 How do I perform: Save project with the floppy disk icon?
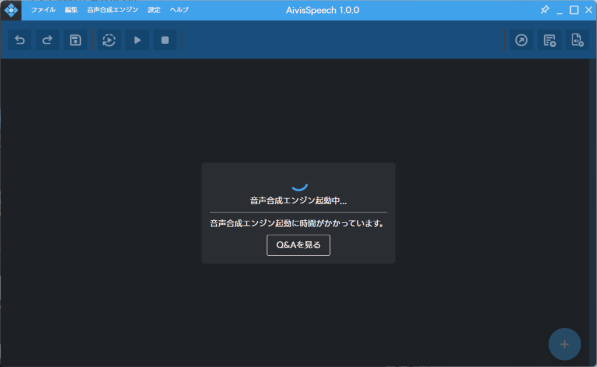75,40
